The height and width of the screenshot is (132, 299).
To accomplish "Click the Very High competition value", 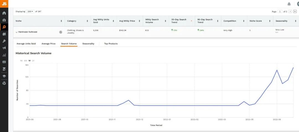I will pos(228,30).
